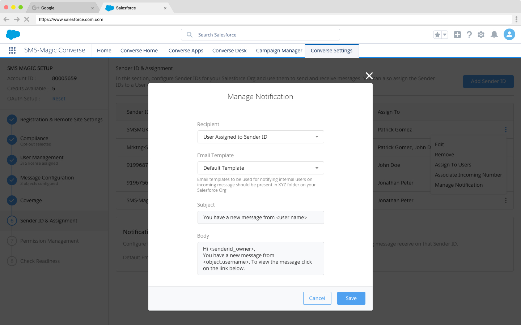The width and height of the screenshot is (521, 325).
Task: Click the browser forward arrow
Action: click(x=17, y=19)
